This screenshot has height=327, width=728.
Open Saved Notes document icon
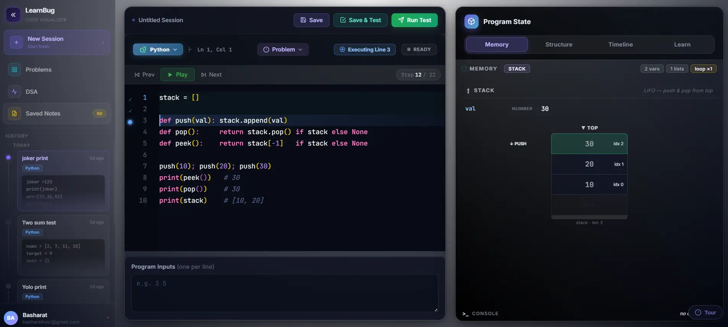(15, 114)
